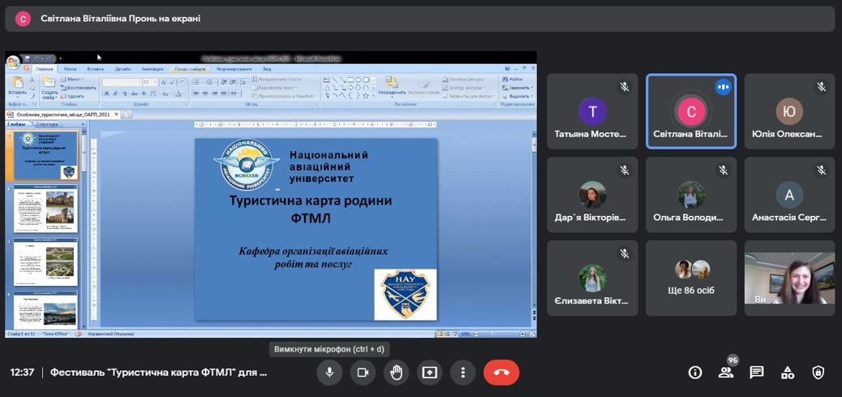Open the three-dot more options menu
This screenshot has height=397, width=842.
(462, 373)
